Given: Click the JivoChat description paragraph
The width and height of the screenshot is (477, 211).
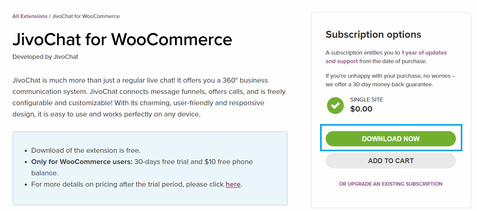Looking at the screenshot, I should 149,98.
